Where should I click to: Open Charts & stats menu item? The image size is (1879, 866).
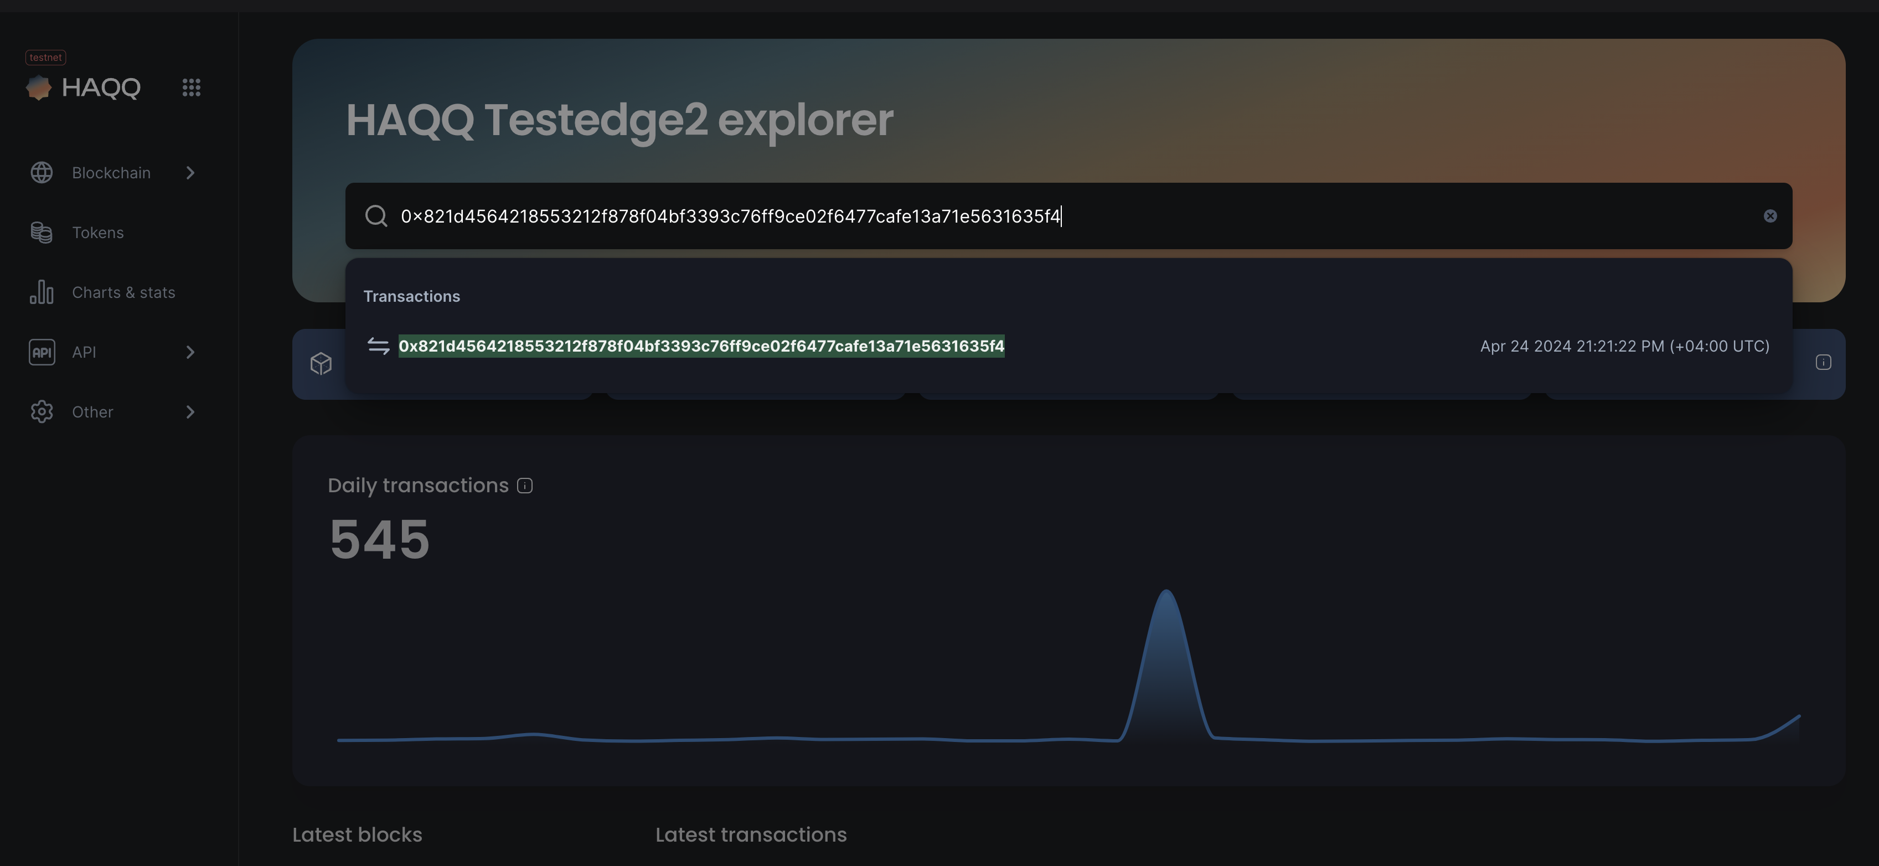pyautogui.click(x=123, y=292)
